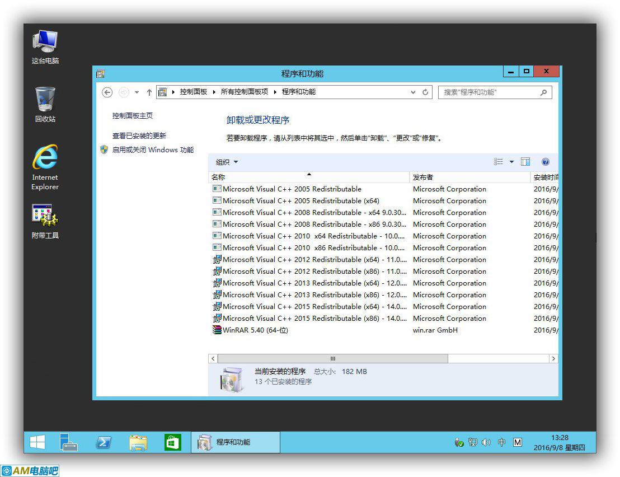This screenshot has height=477, width=620.
Task: Select Visual C++ 2012 Redistributable (x64) row
Action: [383, 259]
